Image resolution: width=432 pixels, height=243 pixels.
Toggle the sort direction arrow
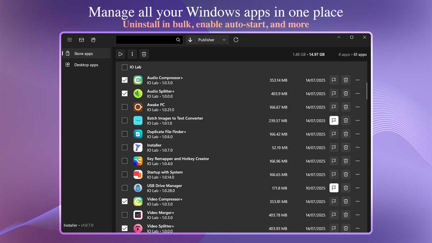tap(191, 40)
